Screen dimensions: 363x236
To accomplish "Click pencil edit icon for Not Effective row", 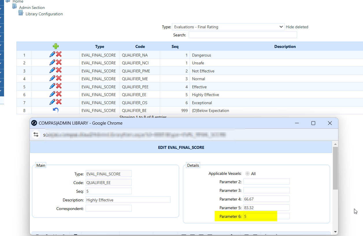I will [52, 70].
